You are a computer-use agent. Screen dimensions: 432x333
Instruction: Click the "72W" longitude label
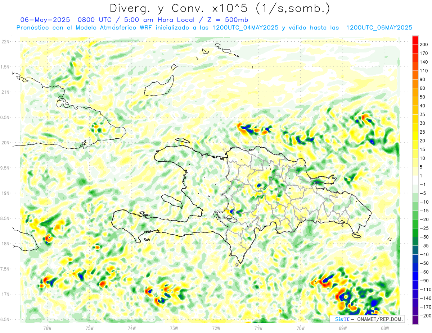pyautogui.click(x=216, y=328)
